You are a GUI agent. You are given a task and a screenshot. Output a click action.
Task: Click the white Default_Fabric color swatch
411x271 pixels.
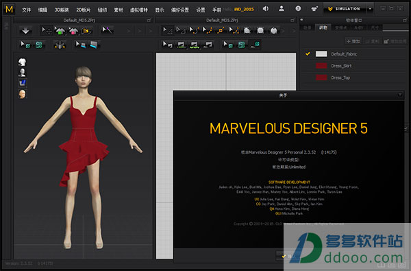coord(321,54)
